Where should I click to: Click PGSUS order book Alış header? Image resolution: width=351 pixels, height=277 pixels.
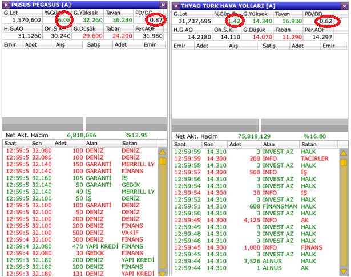[x=68, y=44]
